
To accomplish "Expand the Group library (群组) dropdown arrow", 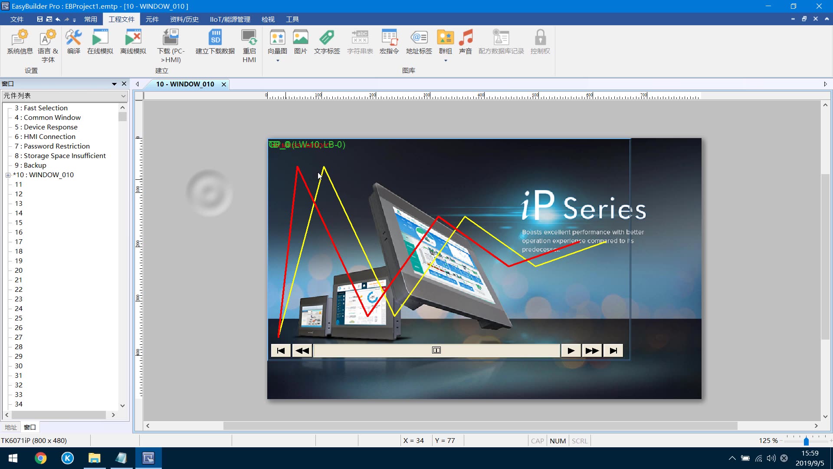I will (445, 61).
